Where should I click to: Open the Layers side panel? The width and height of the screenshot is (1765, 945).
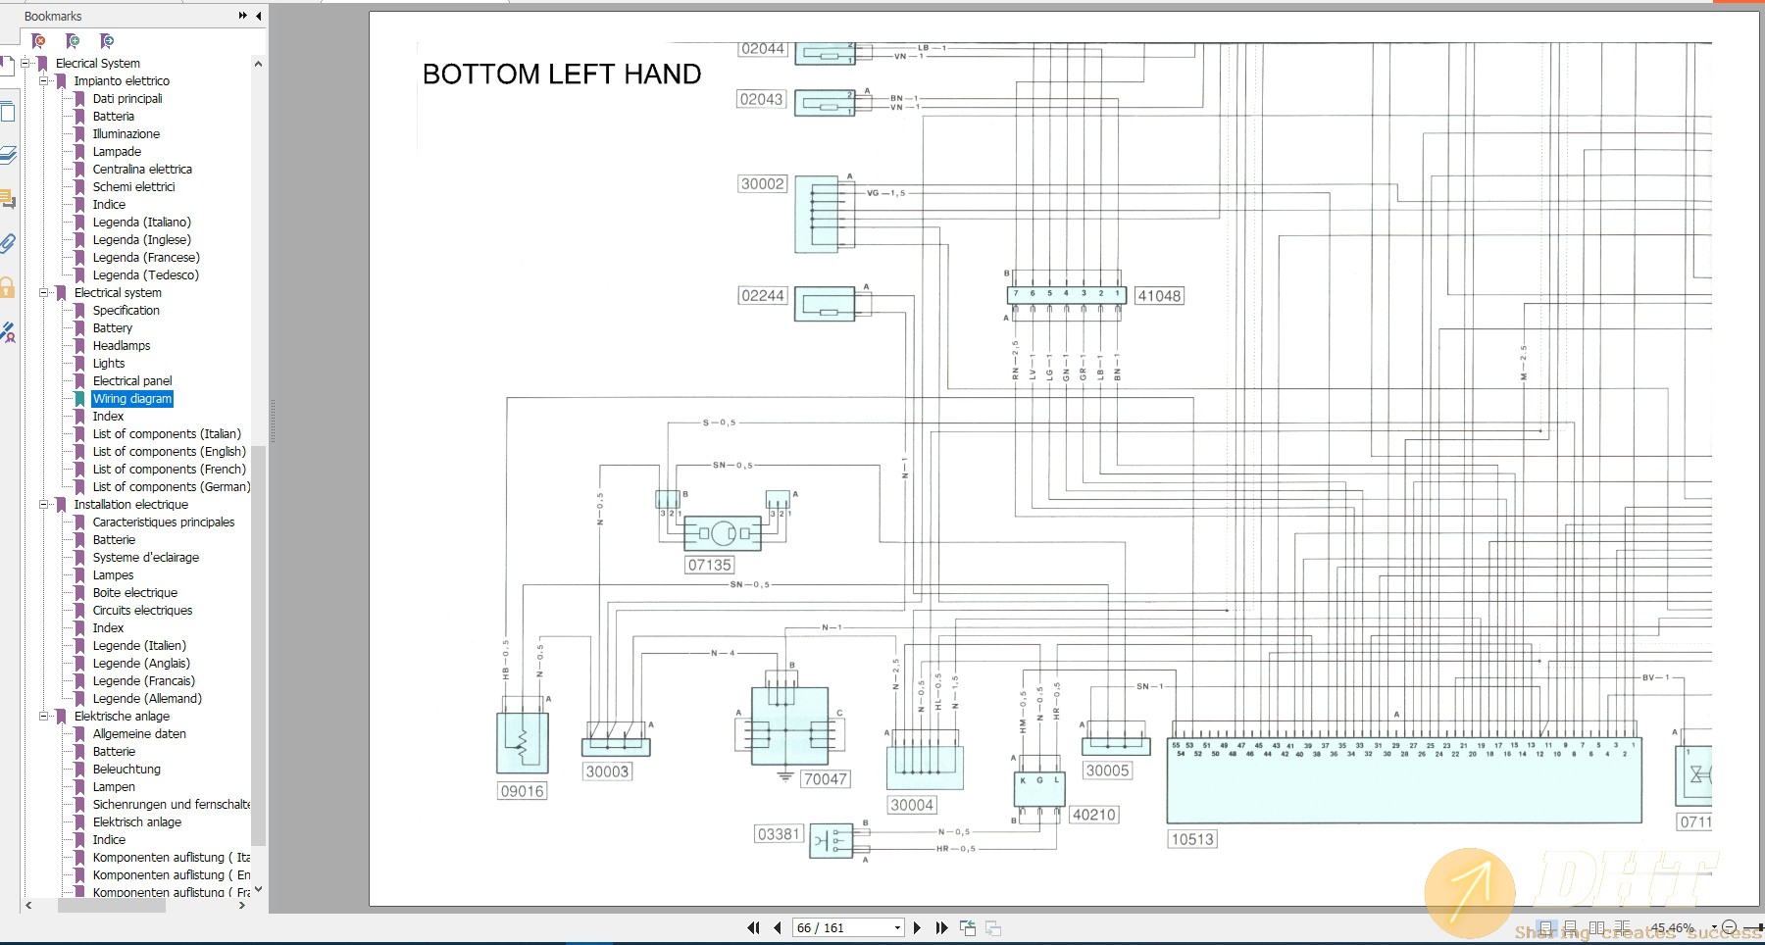[8, 155]
